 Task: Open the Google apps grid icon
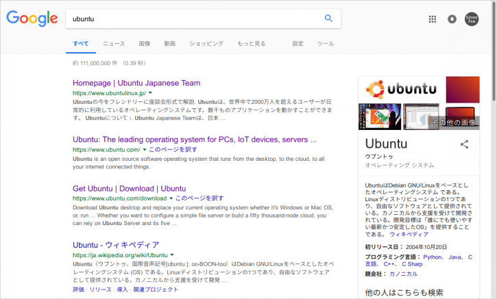click(433, 19)
